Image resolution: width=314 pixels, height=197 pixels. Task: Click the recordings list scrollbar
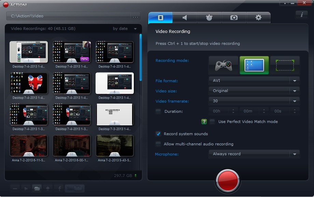pyautogui.click(x=141, y=57)
